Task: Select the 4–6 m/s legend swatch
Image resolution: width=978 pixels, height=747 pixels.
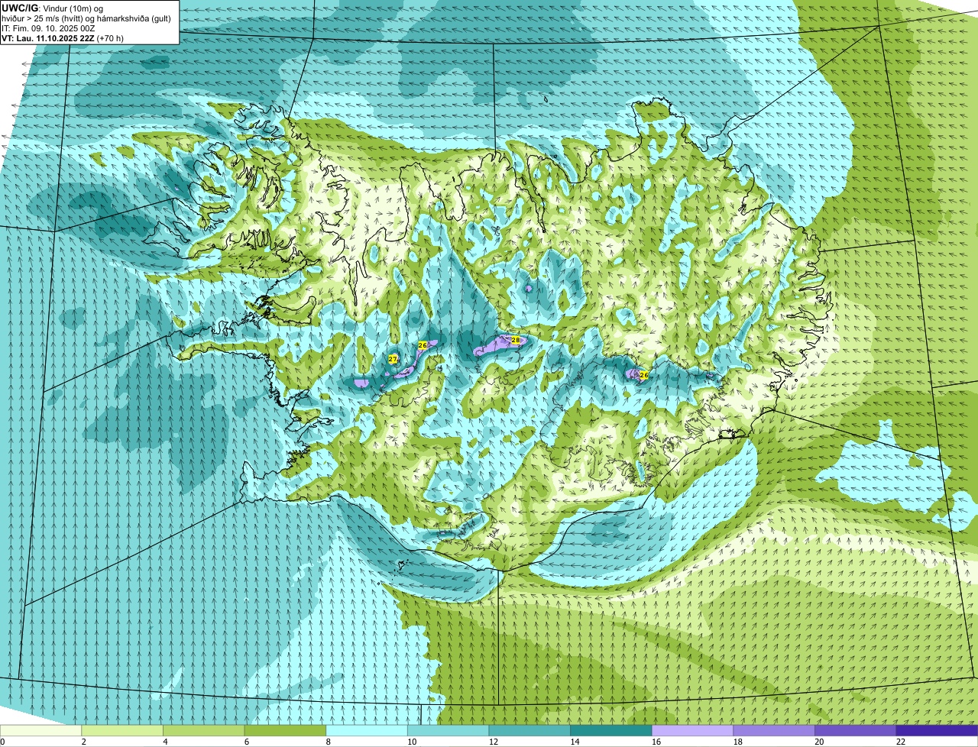Action: pos(204,730)
